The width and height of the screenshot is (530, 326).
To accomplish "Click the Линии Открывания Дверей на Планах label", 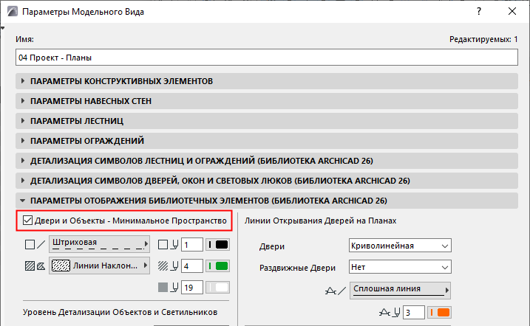I will click(320, 221).
